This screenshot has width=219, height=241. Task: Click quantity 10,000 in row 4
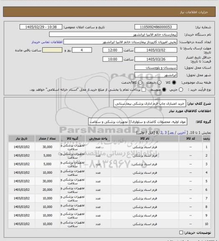click(x=47, y=173)
